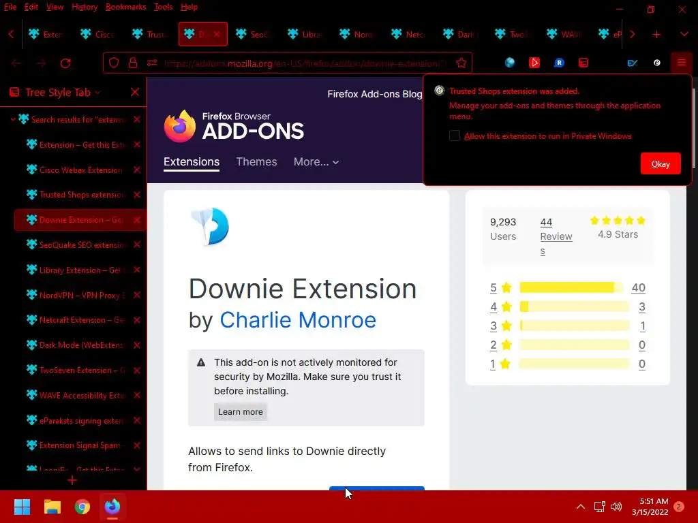Open the File menu
Image resolution: width=698 pixels, height=523 pixels.
pos(10,7)
